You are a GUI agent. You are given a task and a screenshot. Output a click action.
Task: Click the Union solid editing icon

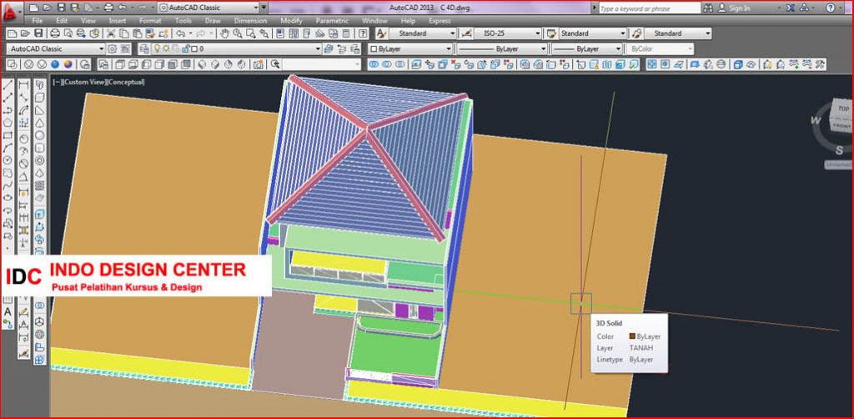tap(374, 64)
